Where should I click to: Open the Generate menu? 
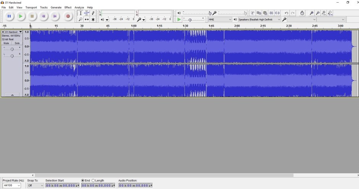point(56,7)
